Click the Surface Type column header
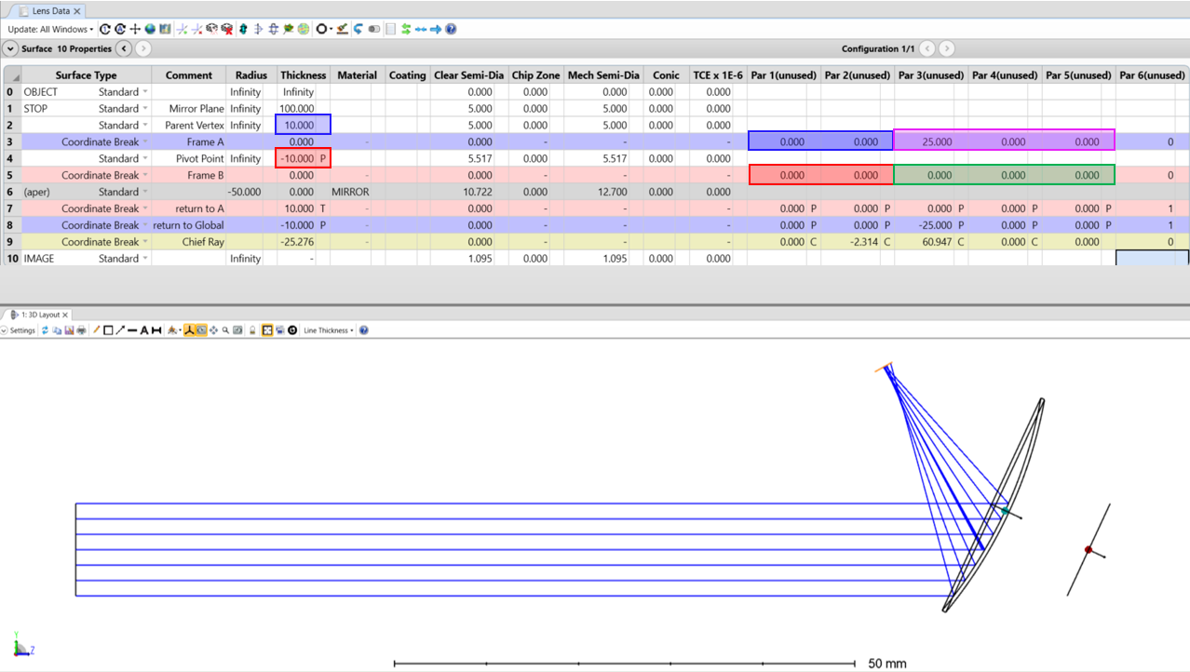The width and height of the screenshot is (1190, 672). pos(86,75)
